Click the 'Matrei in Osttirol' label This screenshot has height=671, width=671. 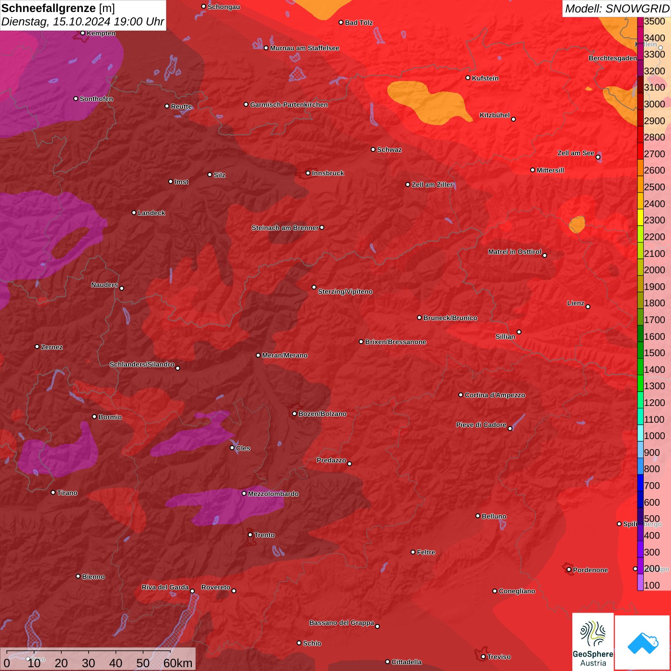coord(515,252)
